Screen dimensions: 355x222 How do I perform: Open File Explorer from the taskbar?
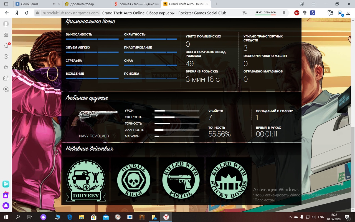pyautogui.click(x=82, y=217)
